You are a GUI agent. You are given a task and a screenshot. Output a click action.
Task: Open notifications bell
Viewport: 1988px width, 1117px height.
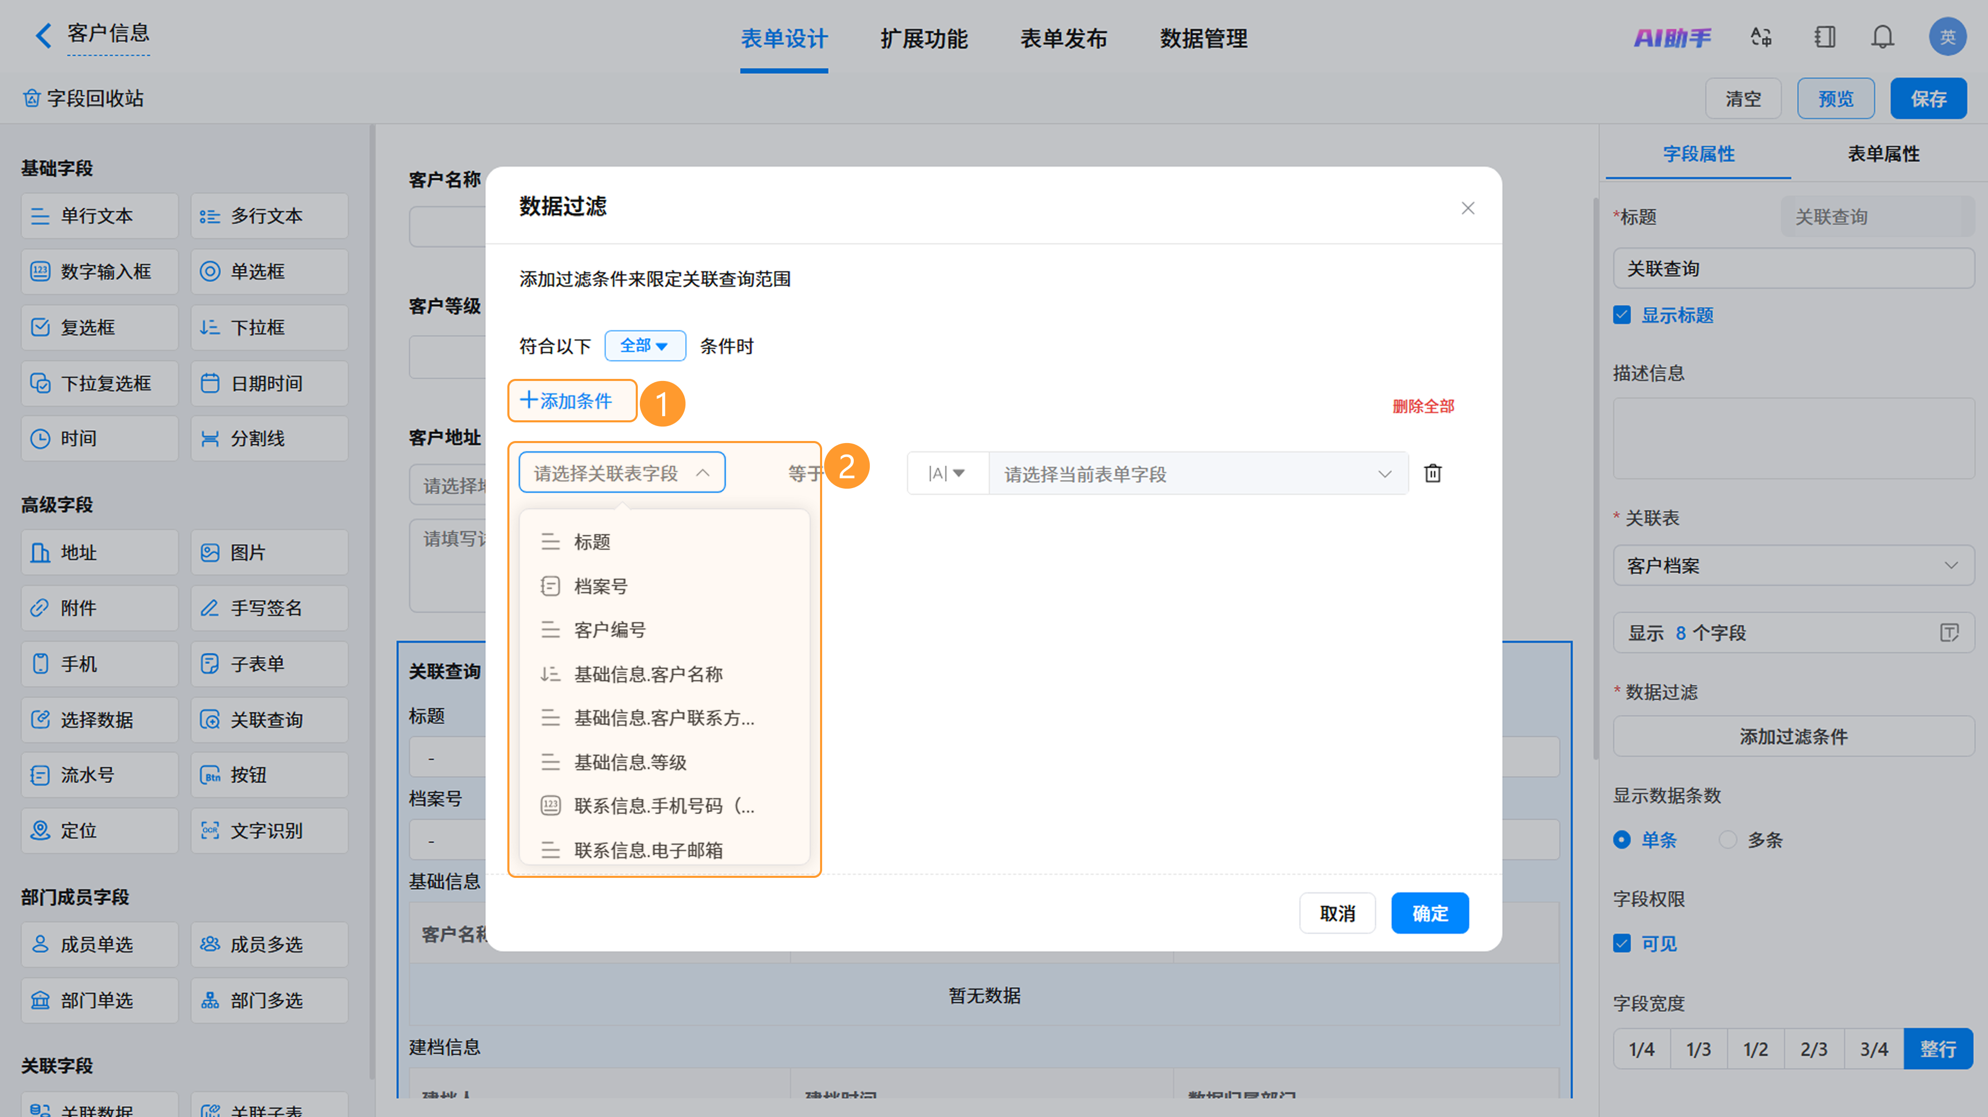tap(1883, 37)
